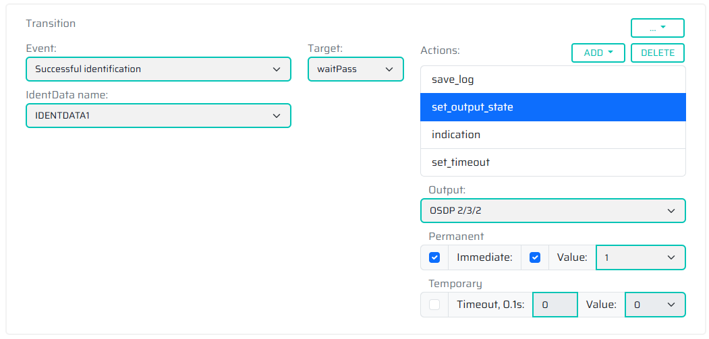Open the Temporary Value dropdown
Screen dimensions: 709x339
[x=655, y=305]
